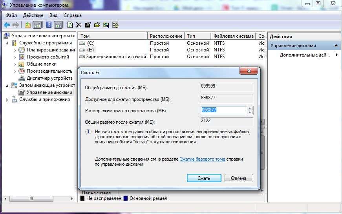Viewport: 342px width, 214px height.
Task: Open the Действие menu
Action: click(33, 15)
